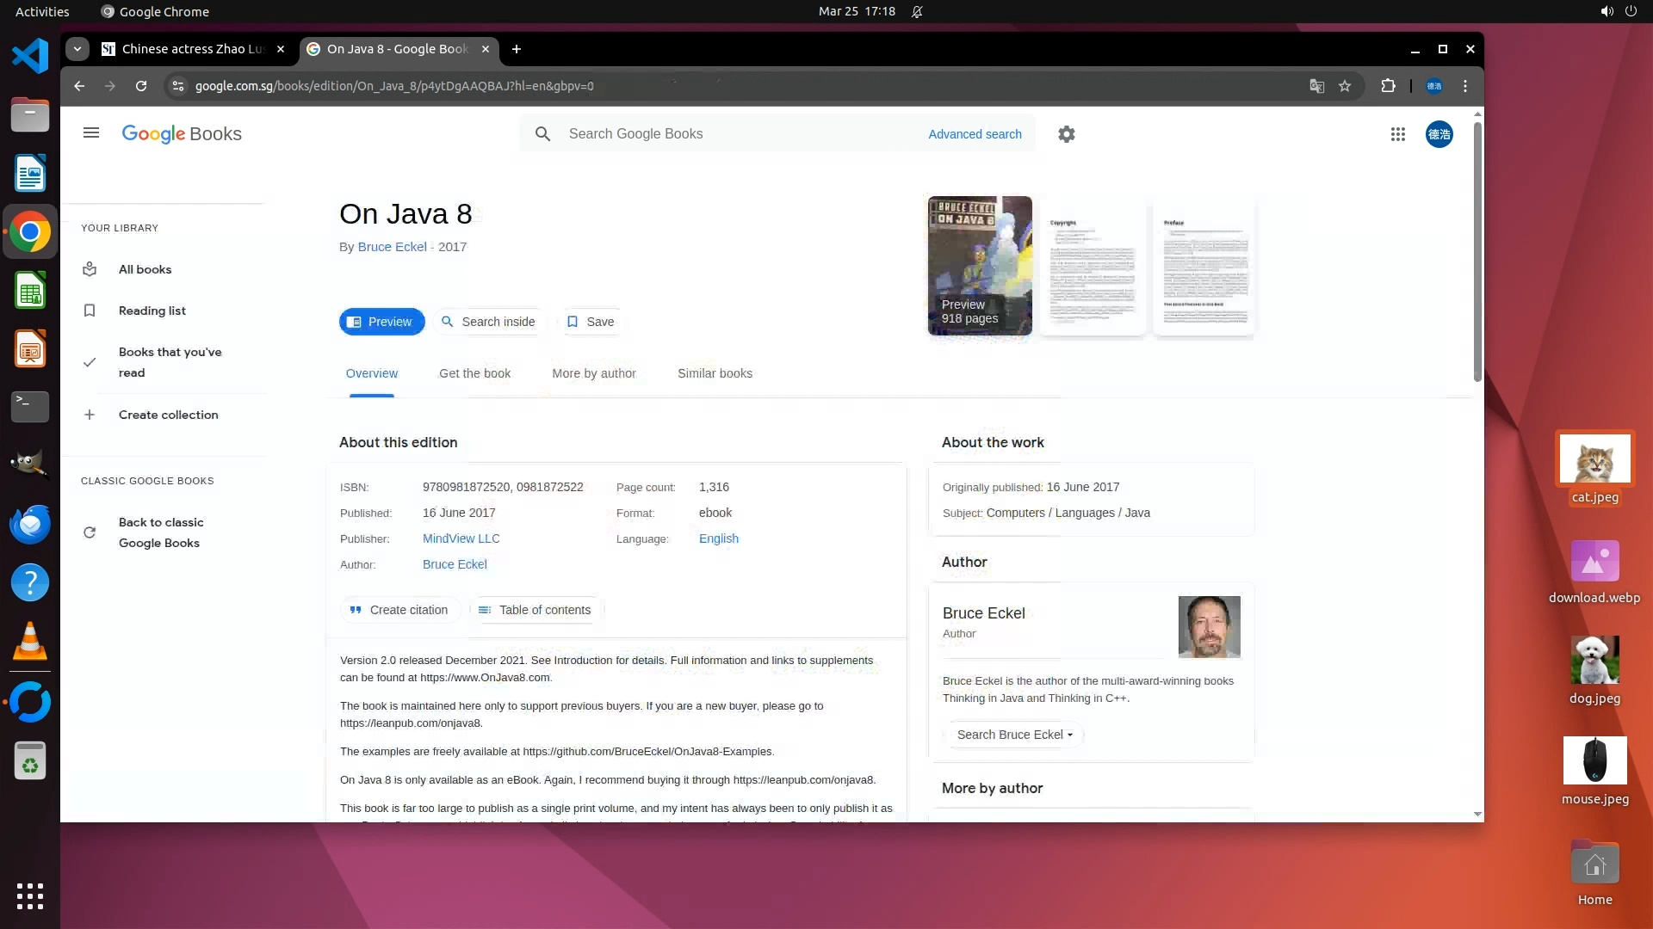The width and height of the screenshot is (1653, 929).
Task: Expand the Search Bruce Eckel dropdown
Action: pos(1015,735)
